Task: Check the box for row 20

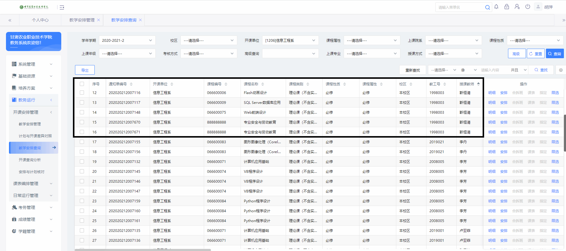Action: (x=82, y=172)
